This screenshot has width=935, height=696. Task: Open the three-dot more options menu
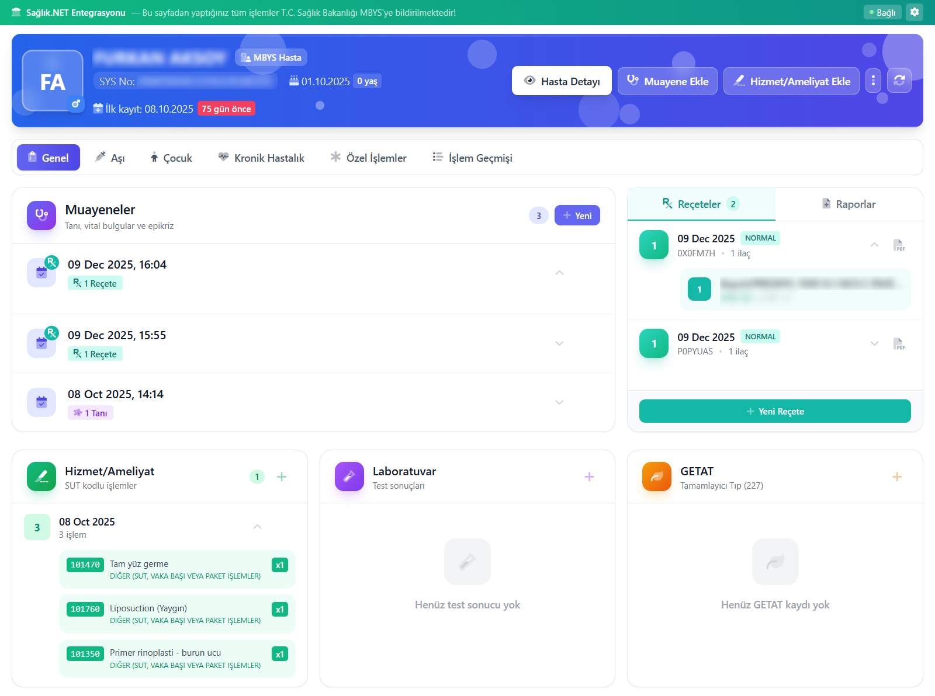pos(873,81)
